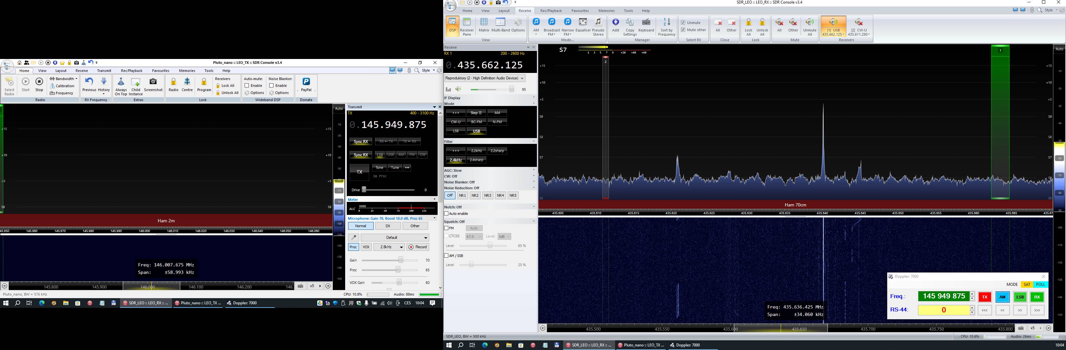Open Tools tab in Pluto_nano window
The width and height of the screenshot is (1066, 350).
(x=209, y=71)
